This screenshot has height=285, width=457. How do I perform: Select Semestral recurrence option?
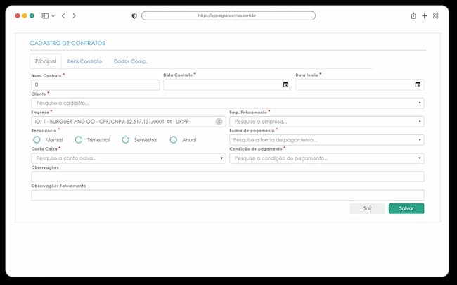tap(125, 140)
